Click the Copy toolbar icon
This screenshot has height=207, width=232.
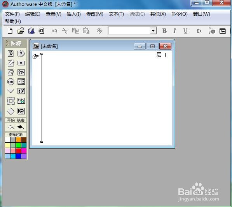click(x=76, y=31)
